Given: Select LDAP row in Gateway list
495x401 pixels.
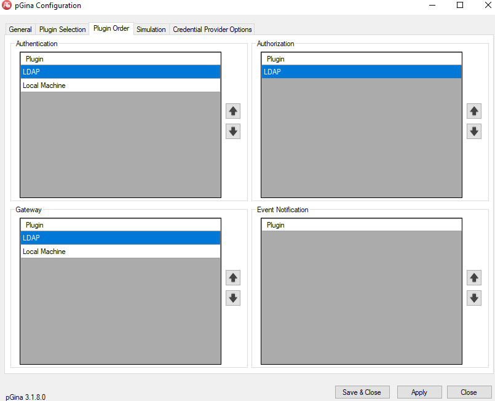Looking at the screenshot, I should (x=121, y=238).
